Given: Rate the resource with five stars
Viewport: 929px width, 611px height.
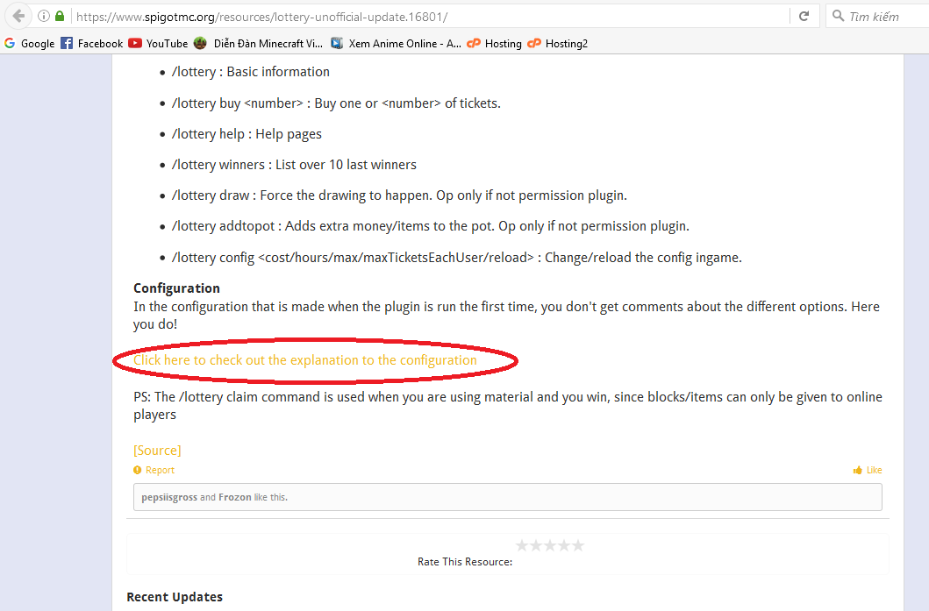Looking at the screenshot, I should pos(577,545).
